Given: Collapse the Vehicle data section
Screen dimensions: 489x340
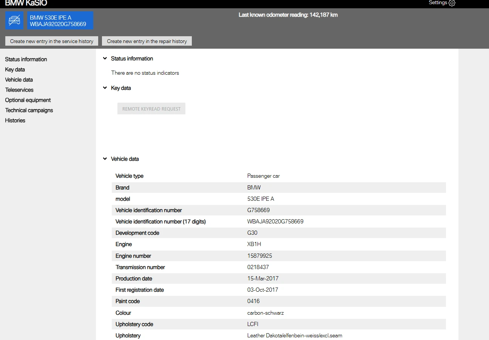Looking at the screenshot, I should (x=105, y=159).
